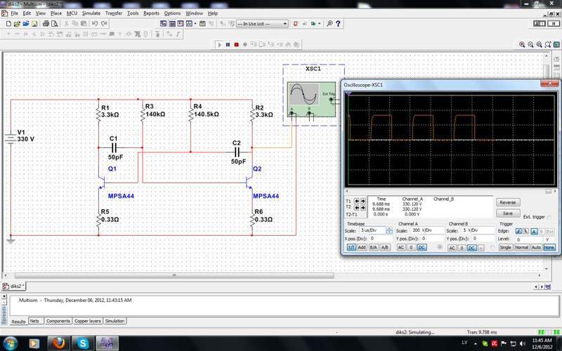Open the Simulate menu

coord(91,13)
